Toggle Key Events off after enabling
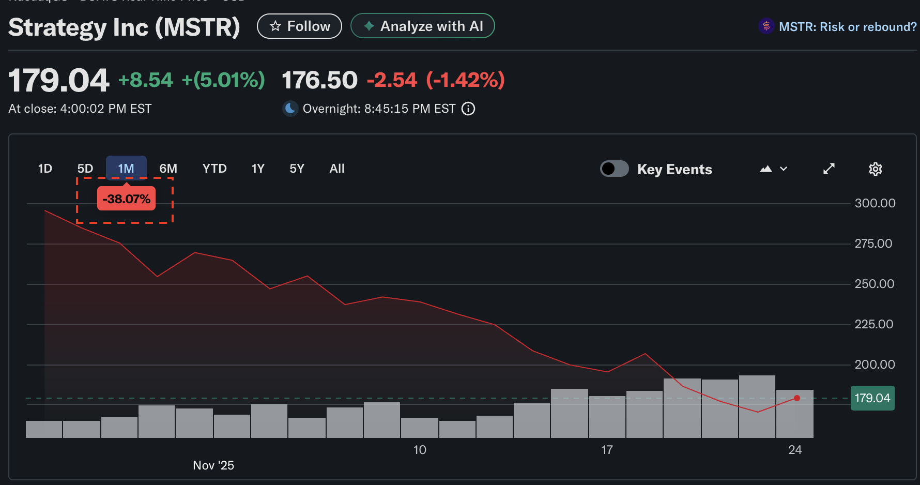This screenshot has width=920, height=485. 614,169
